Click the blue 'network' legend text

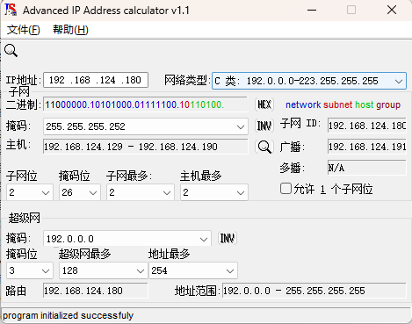(x=303, y=104)
